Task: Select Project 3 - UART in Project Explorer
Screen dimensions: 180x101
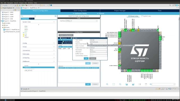Action: pos(8,17)
